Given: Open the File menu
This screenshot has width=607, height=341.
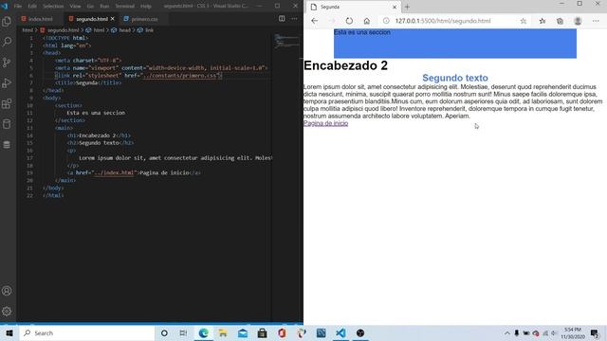Looking at the screenshot, I should (18, 7).
